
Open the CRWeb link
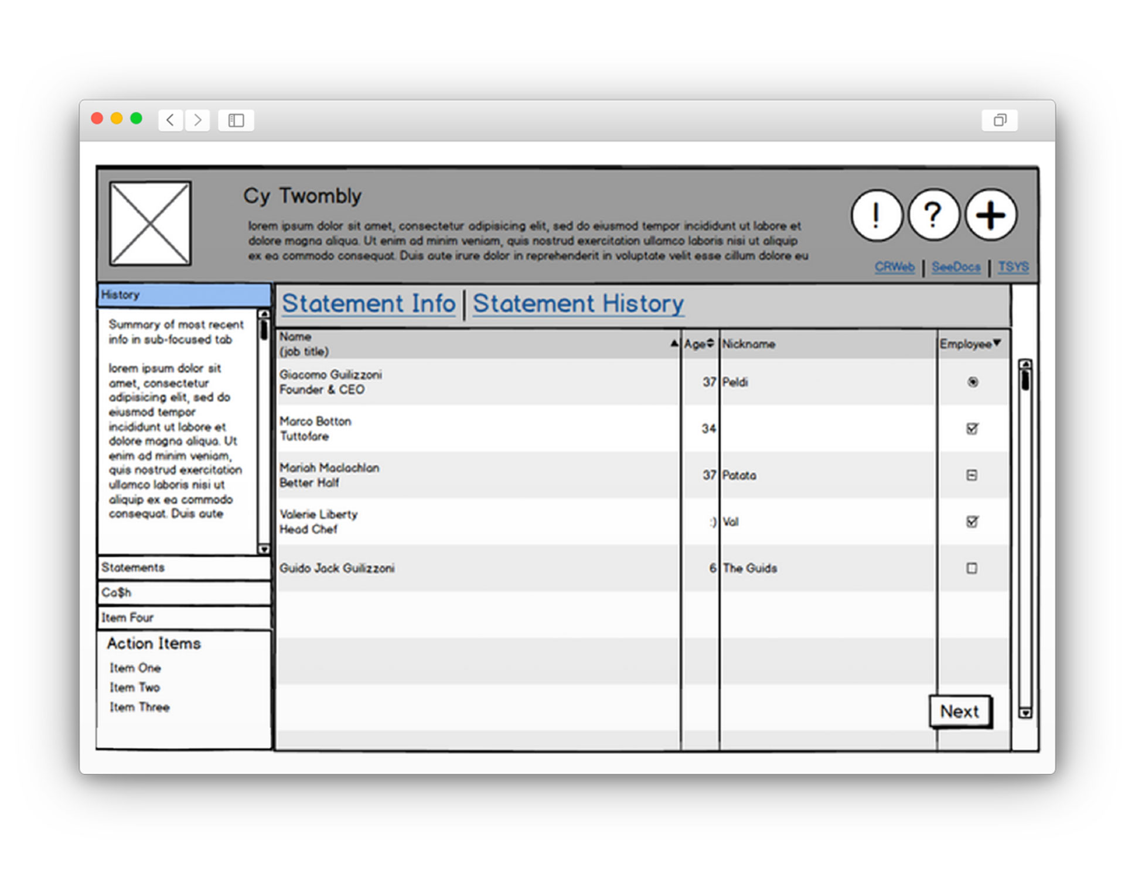point(894,267)
